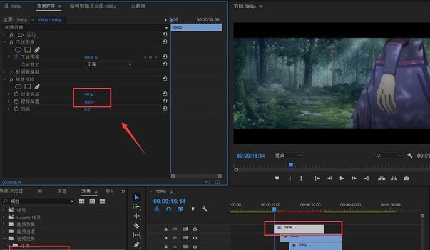
Task: Toggle animation stopwatch for 羽化
Action: pos(16,109)
